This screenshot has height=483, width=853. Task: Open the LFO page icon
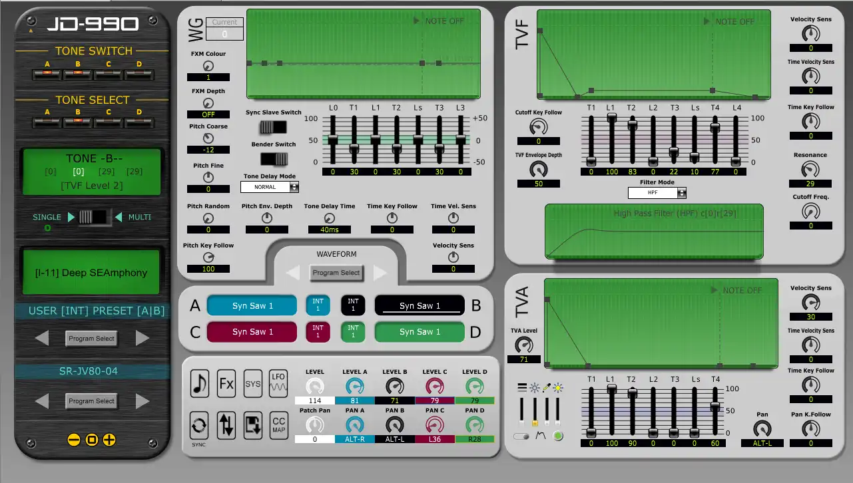[x=279, y=383]
